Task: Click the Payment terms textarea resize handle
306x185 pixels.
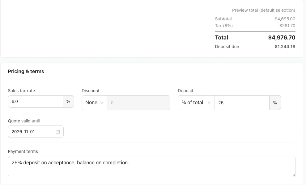Action: click(x=293, y=175)
